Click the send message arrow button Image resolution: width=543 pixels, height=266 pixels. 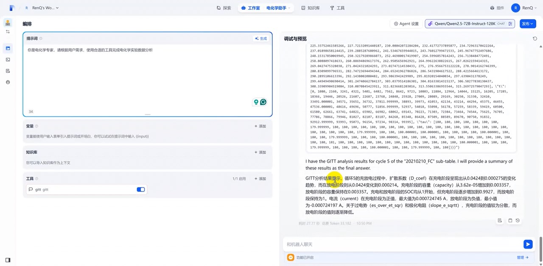pos(528,244)
